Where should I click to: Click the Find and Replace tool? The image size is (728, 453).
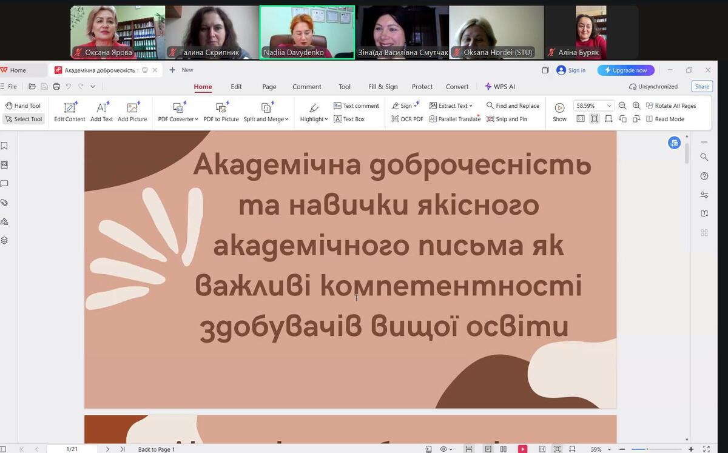[x=513, y=106]
